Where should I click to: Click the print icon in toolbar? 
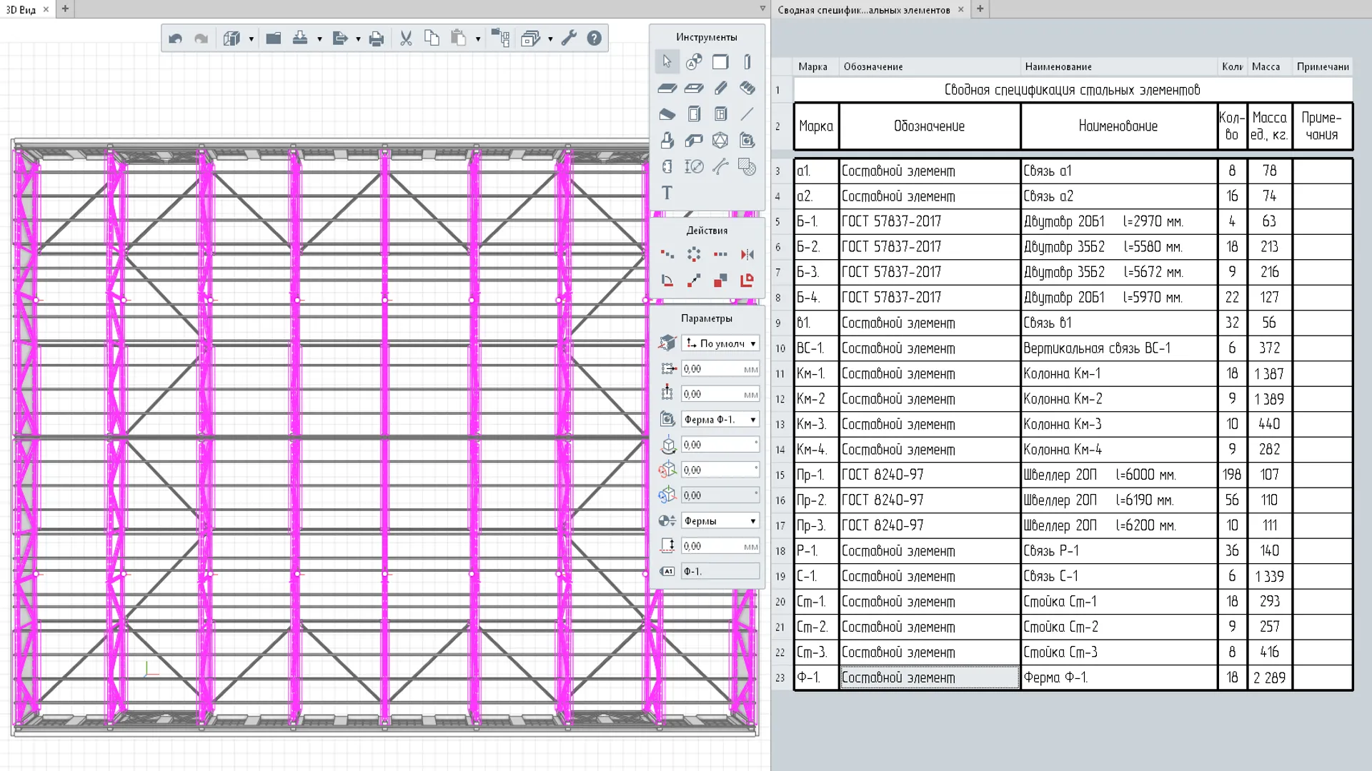[377, 39]
